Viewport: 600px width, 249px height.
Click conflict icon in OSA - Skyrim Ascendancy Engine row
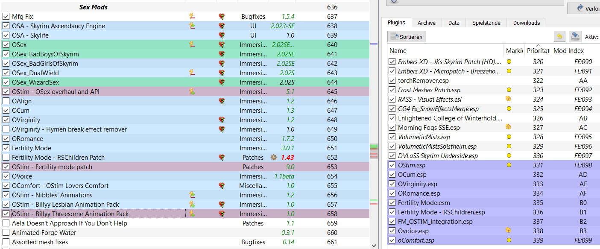click(x=192, y=26)
